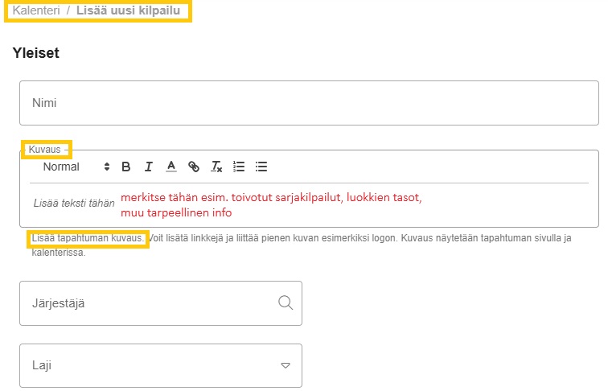
Task: Click the 'Lisää uusi kilpailu' breadcrumb
Action: pyautogui.click(x=129, y=10)
